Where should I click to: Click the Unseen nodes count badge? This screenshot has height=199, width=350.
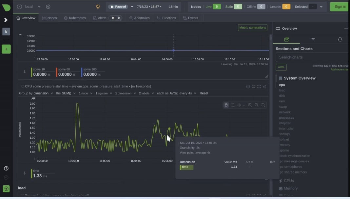click(x=286, y=7)
